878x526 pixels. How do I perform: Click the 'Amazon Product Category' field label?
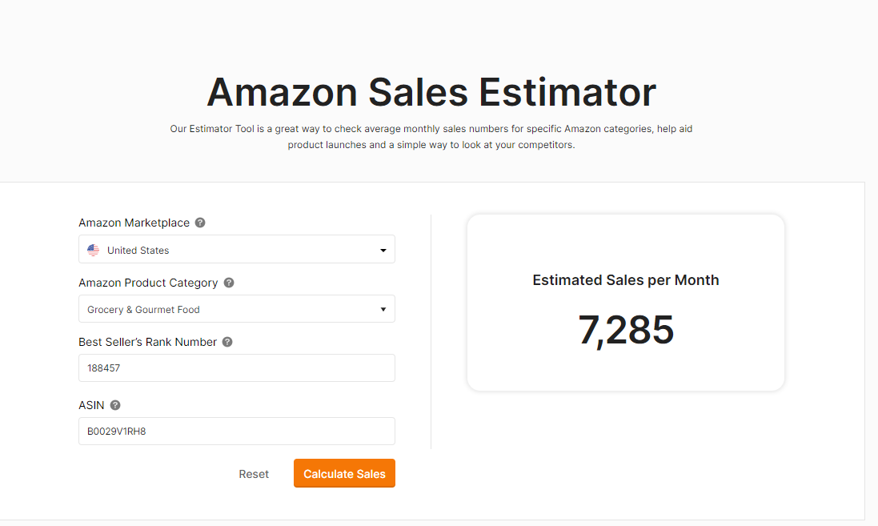tap(148, 283)
